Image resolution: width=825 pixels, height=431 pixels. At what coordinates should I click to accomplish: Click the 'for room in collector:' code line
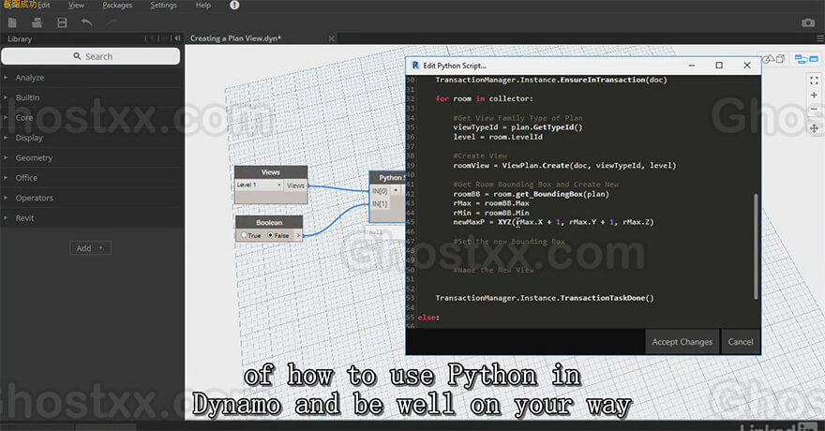[x=484, y=98]
